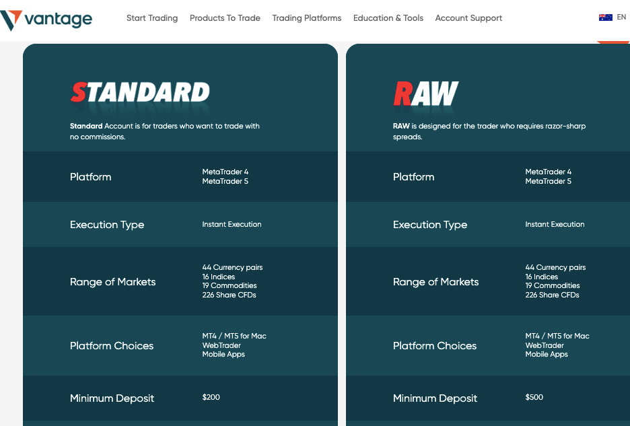Select the RAW razor-sharp spreads description
The image size is (630, 426).
[489, 131]
